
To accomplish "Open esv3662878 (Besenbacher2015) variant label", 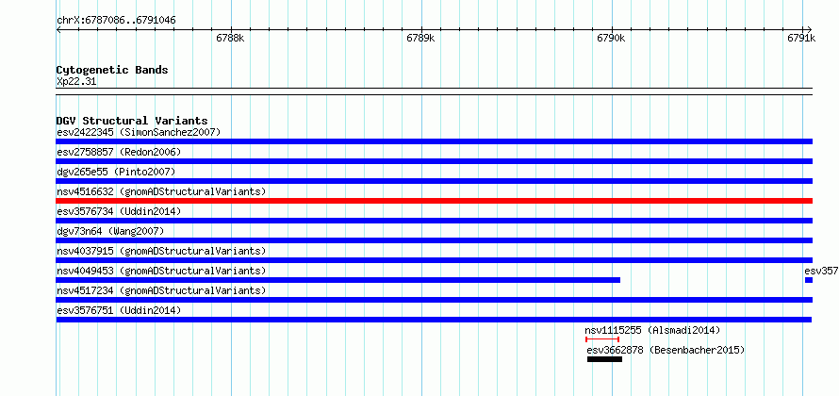I will 666,351.
